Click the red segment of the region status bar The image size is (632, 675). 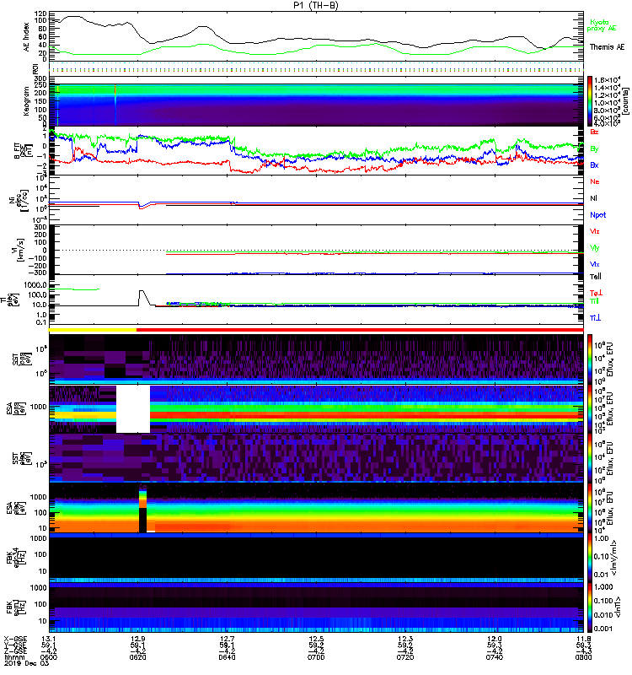[x=360, y=330]
